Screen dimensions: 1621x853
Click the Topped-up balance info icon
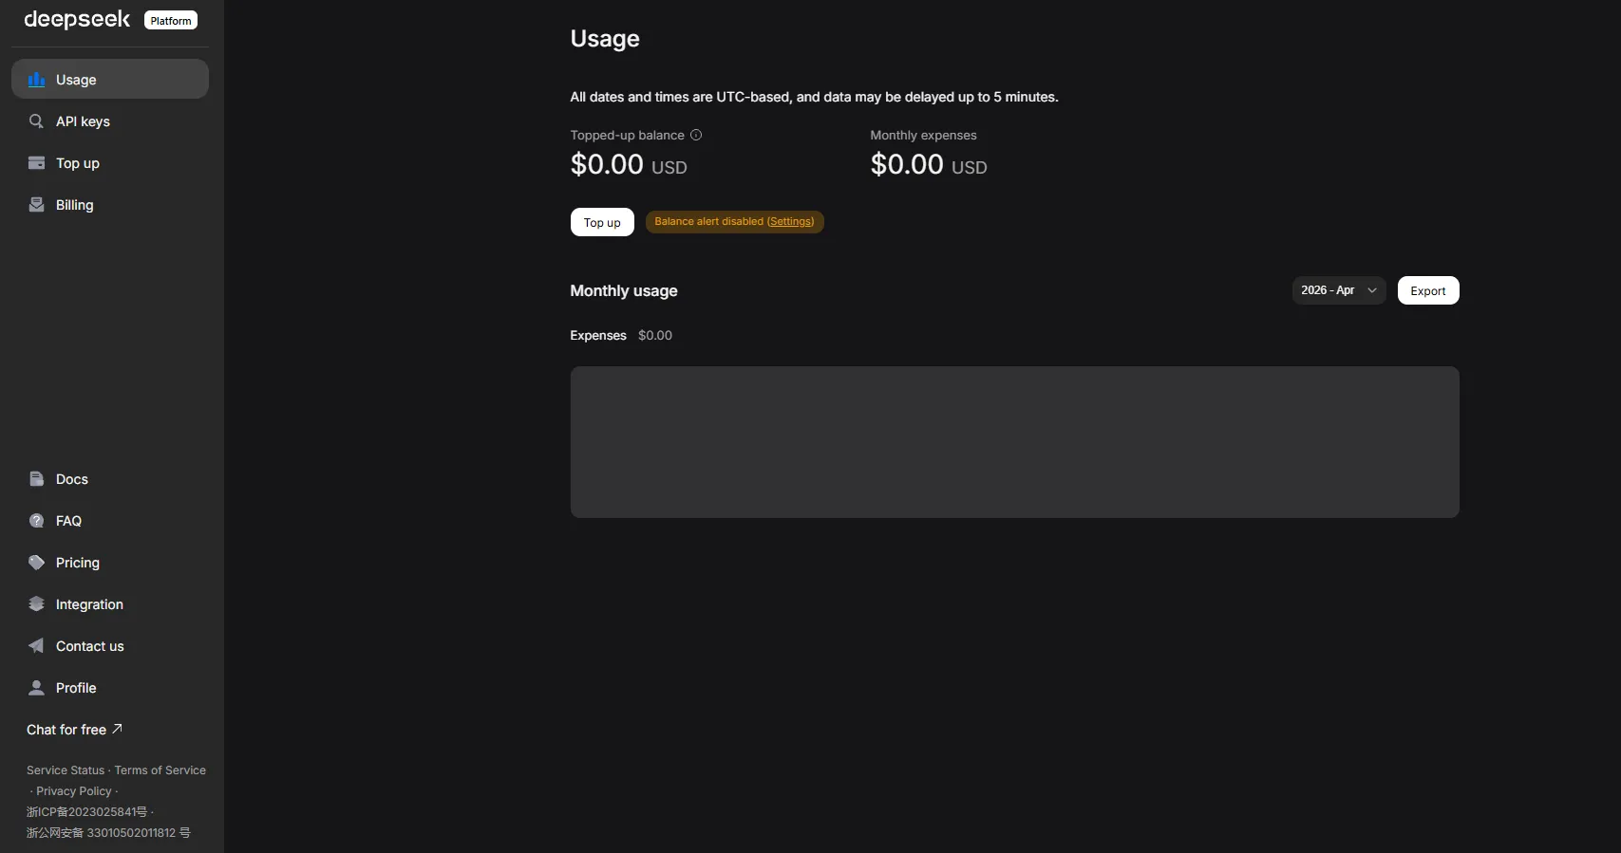point(696,136)
